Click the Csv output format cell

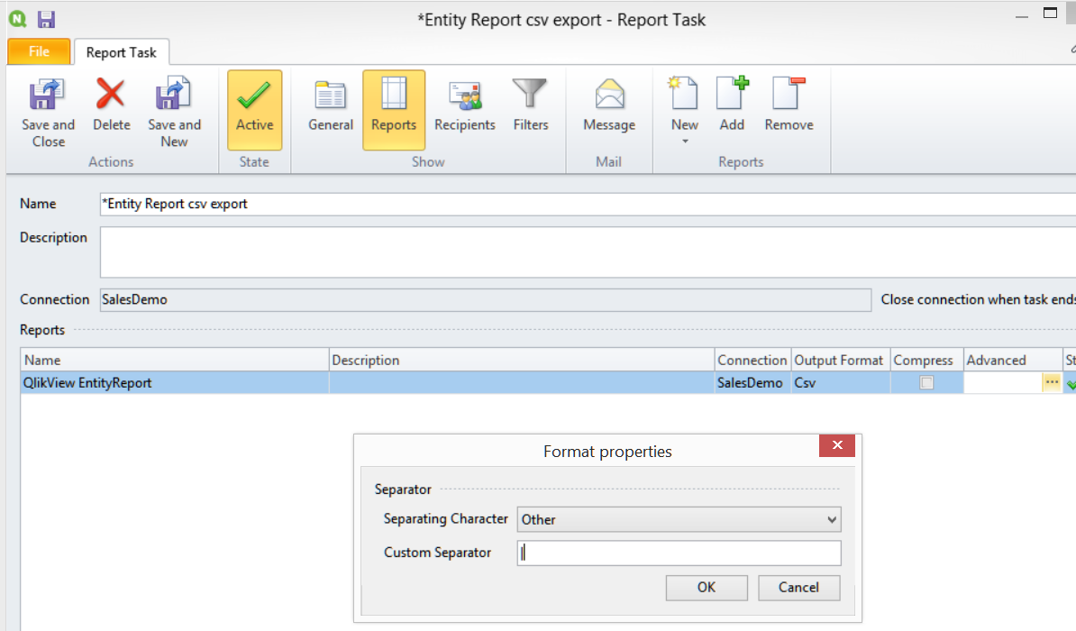click(x=841, y=382)
